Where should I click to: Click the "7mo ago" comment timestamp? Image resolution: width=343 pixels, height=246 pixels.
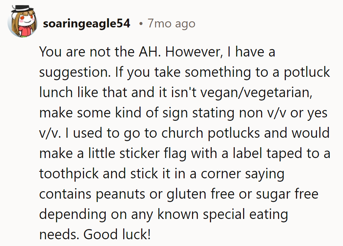click(x=171, y=24)
